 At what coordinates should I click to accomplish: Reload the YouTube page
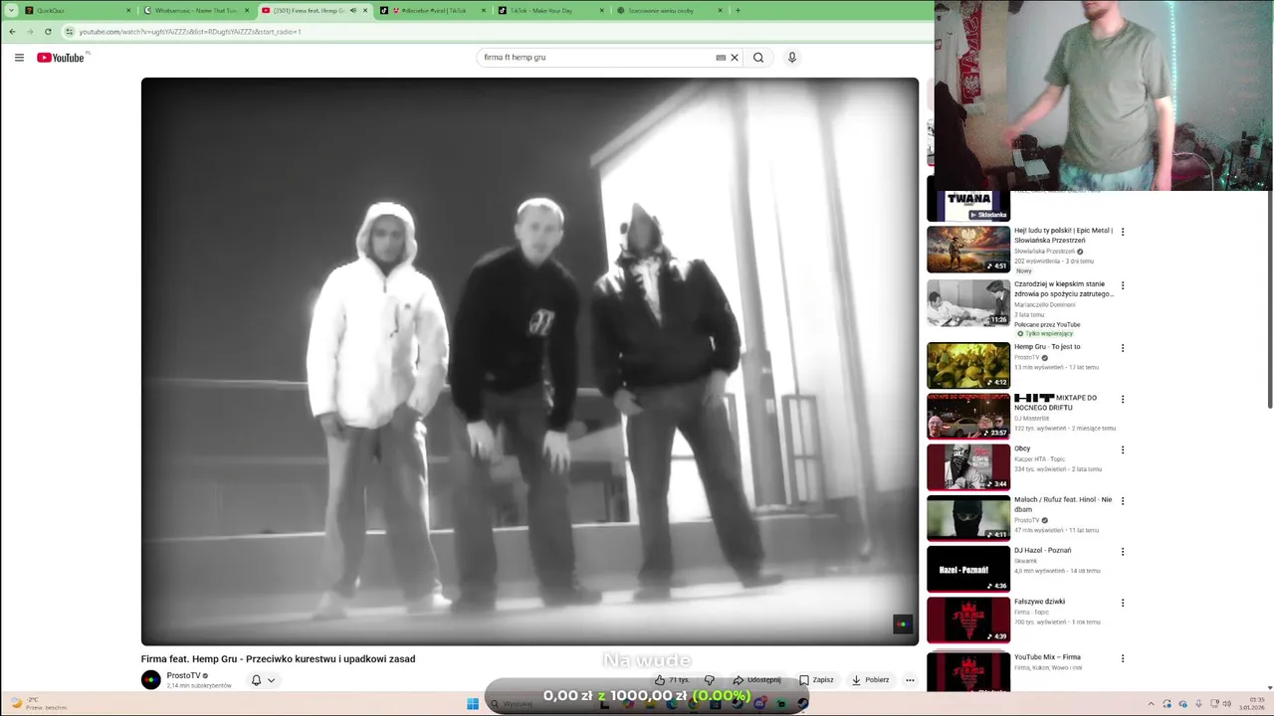click(x=48, y=32)
